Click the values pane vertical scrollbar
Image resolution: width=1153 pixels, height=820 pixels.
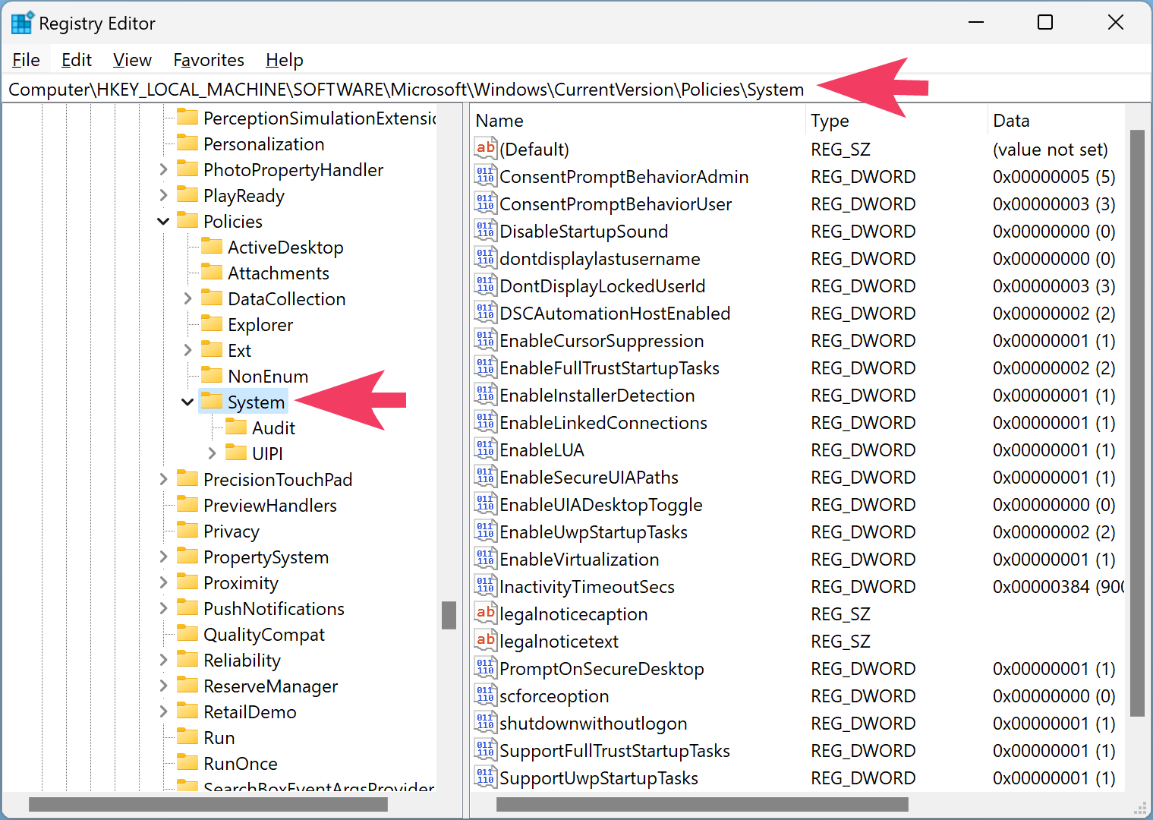(1137, 423)
